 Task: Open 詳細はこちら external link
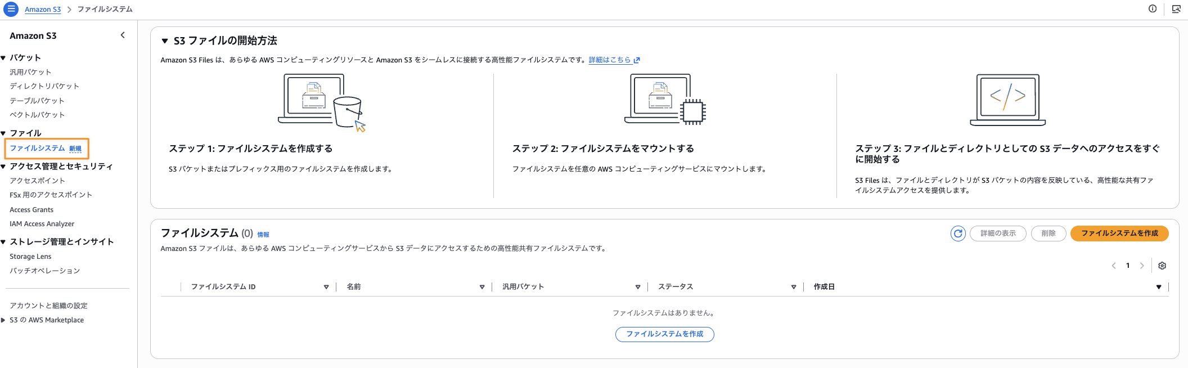614,60
